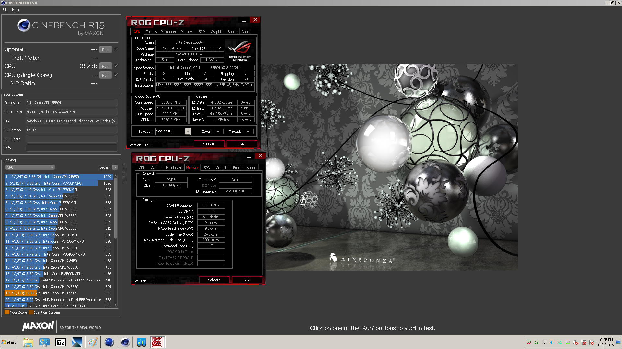This screenshot has width=622, height=349.
Task: Switch to ROG CPU-Z via its taskbar icon
Action: click(157, 342)
